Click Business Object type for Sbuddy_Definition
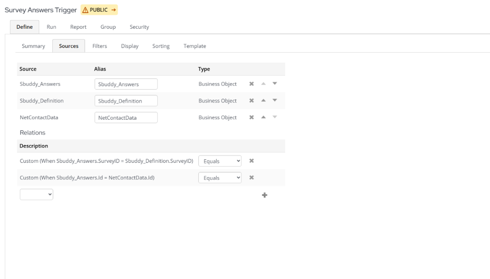 click(x=218, y=101)
